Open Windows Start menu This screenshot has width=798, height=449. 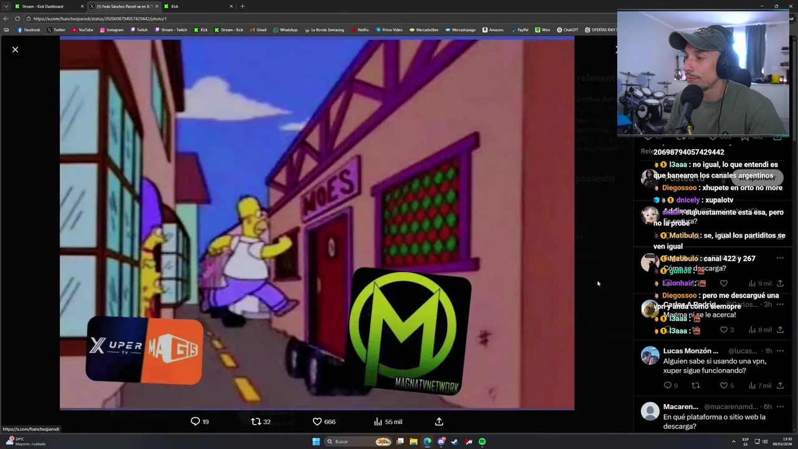(x=316, y=442)
